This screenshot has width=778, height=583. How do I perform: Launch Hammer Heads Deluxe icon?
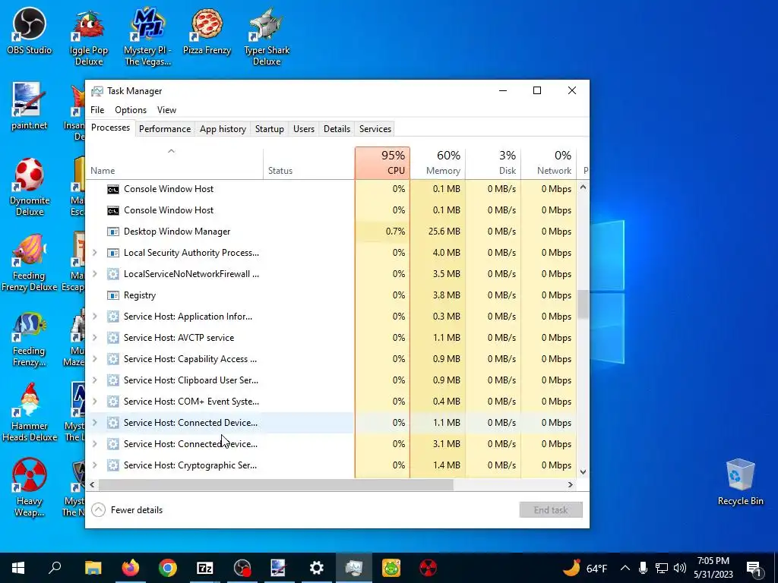pyautogui.click(x=30, y=412)
